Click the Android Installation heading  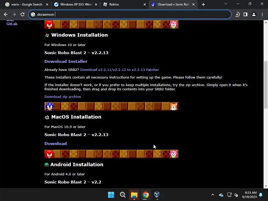pos(77,164)
